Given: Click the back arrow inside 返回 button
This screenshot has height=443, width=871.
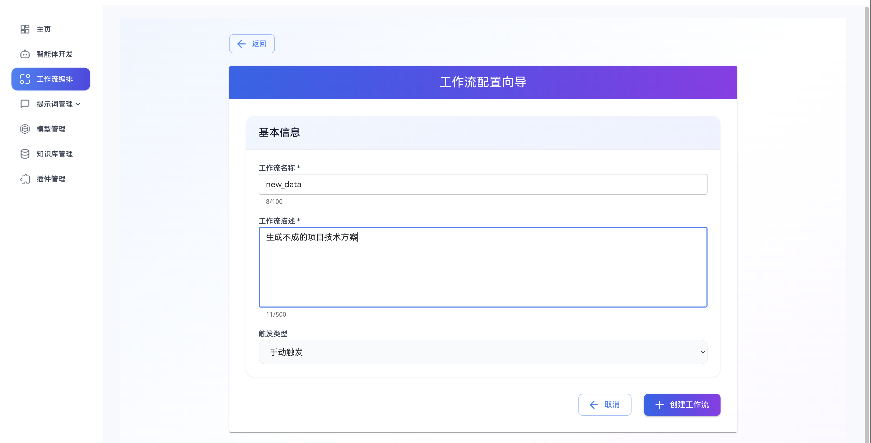Looking at the screenshot, I should tap(241, 44).
